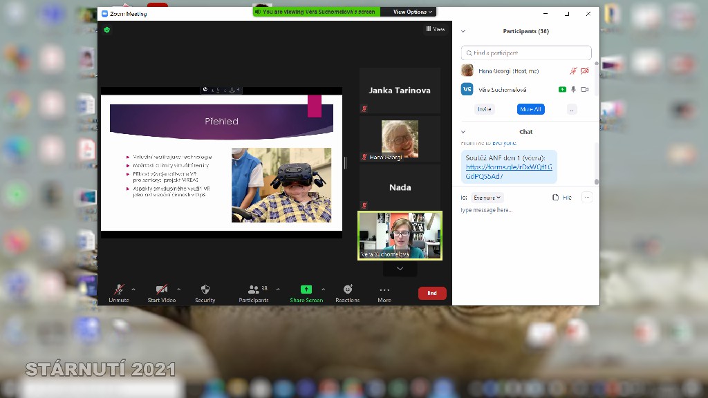Screen dimensions: 708x398
Task: Collapse the Participants panel chevron
Action: click(x=463, y=31)
